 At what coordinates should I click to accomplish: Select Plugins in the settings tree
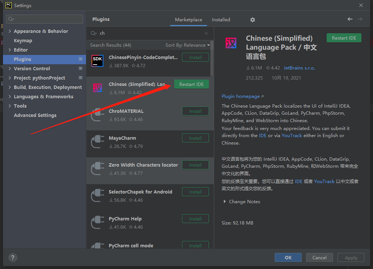tap(44, 59)
